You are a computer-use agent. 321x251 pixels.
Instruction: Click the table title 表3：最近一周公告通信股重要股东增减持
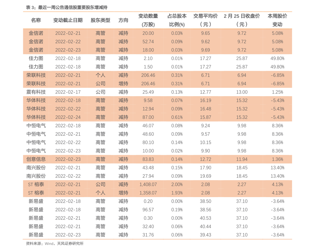[67, 8]
